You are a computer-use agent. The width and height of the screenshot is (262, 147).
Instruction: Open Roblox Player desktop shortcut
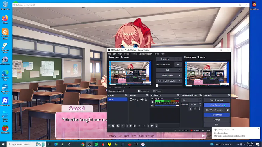point(5,102)
